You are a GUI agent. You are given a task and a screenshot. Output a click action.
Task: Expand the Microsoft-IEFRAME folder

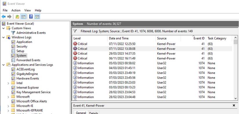click(8, 111)
